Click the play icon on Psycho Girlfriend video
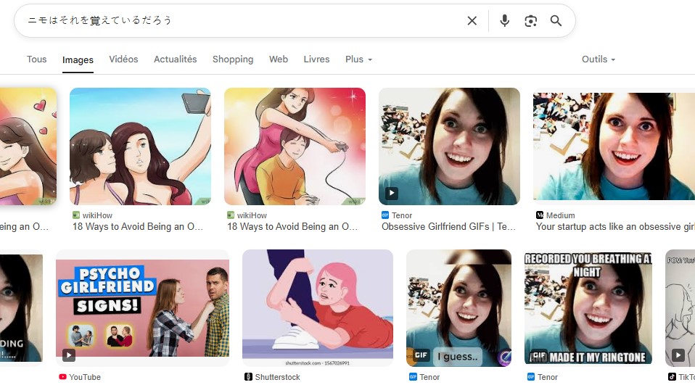Image resolution: width=695 pixels, height=385 pixels. coord(69,355)
